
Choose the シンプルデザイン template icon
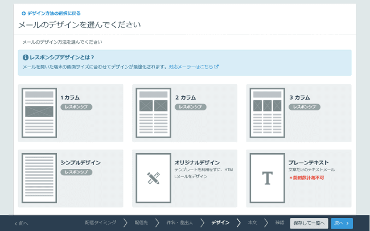click(39, 178)
